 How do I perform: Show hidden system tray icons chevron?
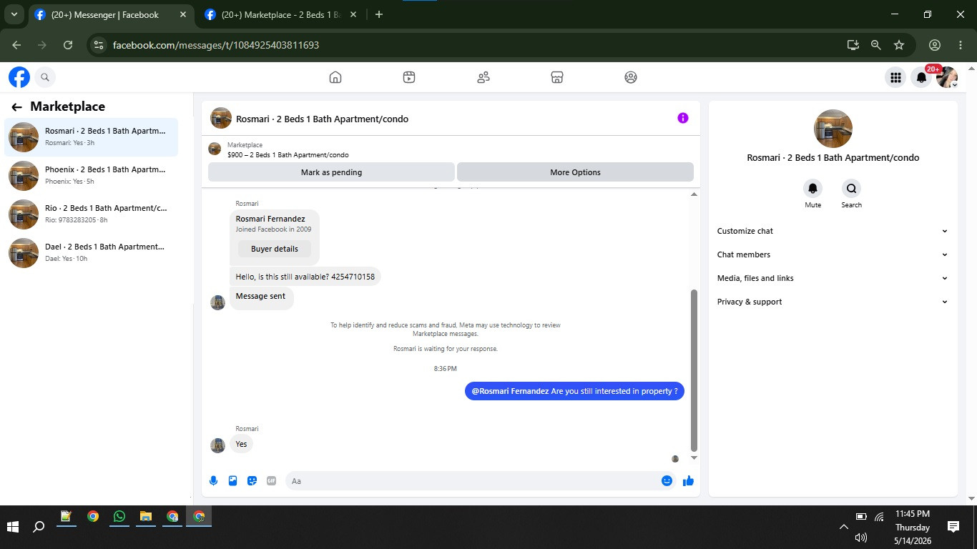[843, 527]
